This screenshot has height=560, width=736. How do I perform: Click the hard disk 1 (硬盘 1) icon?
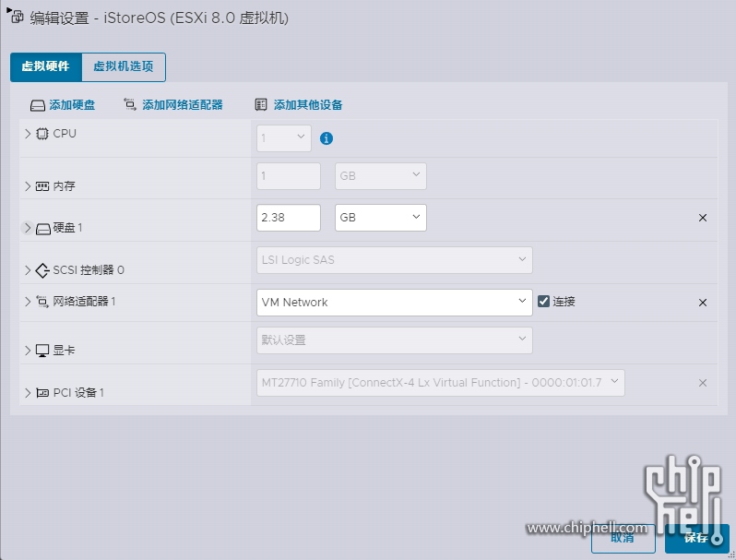pos(43,229)
